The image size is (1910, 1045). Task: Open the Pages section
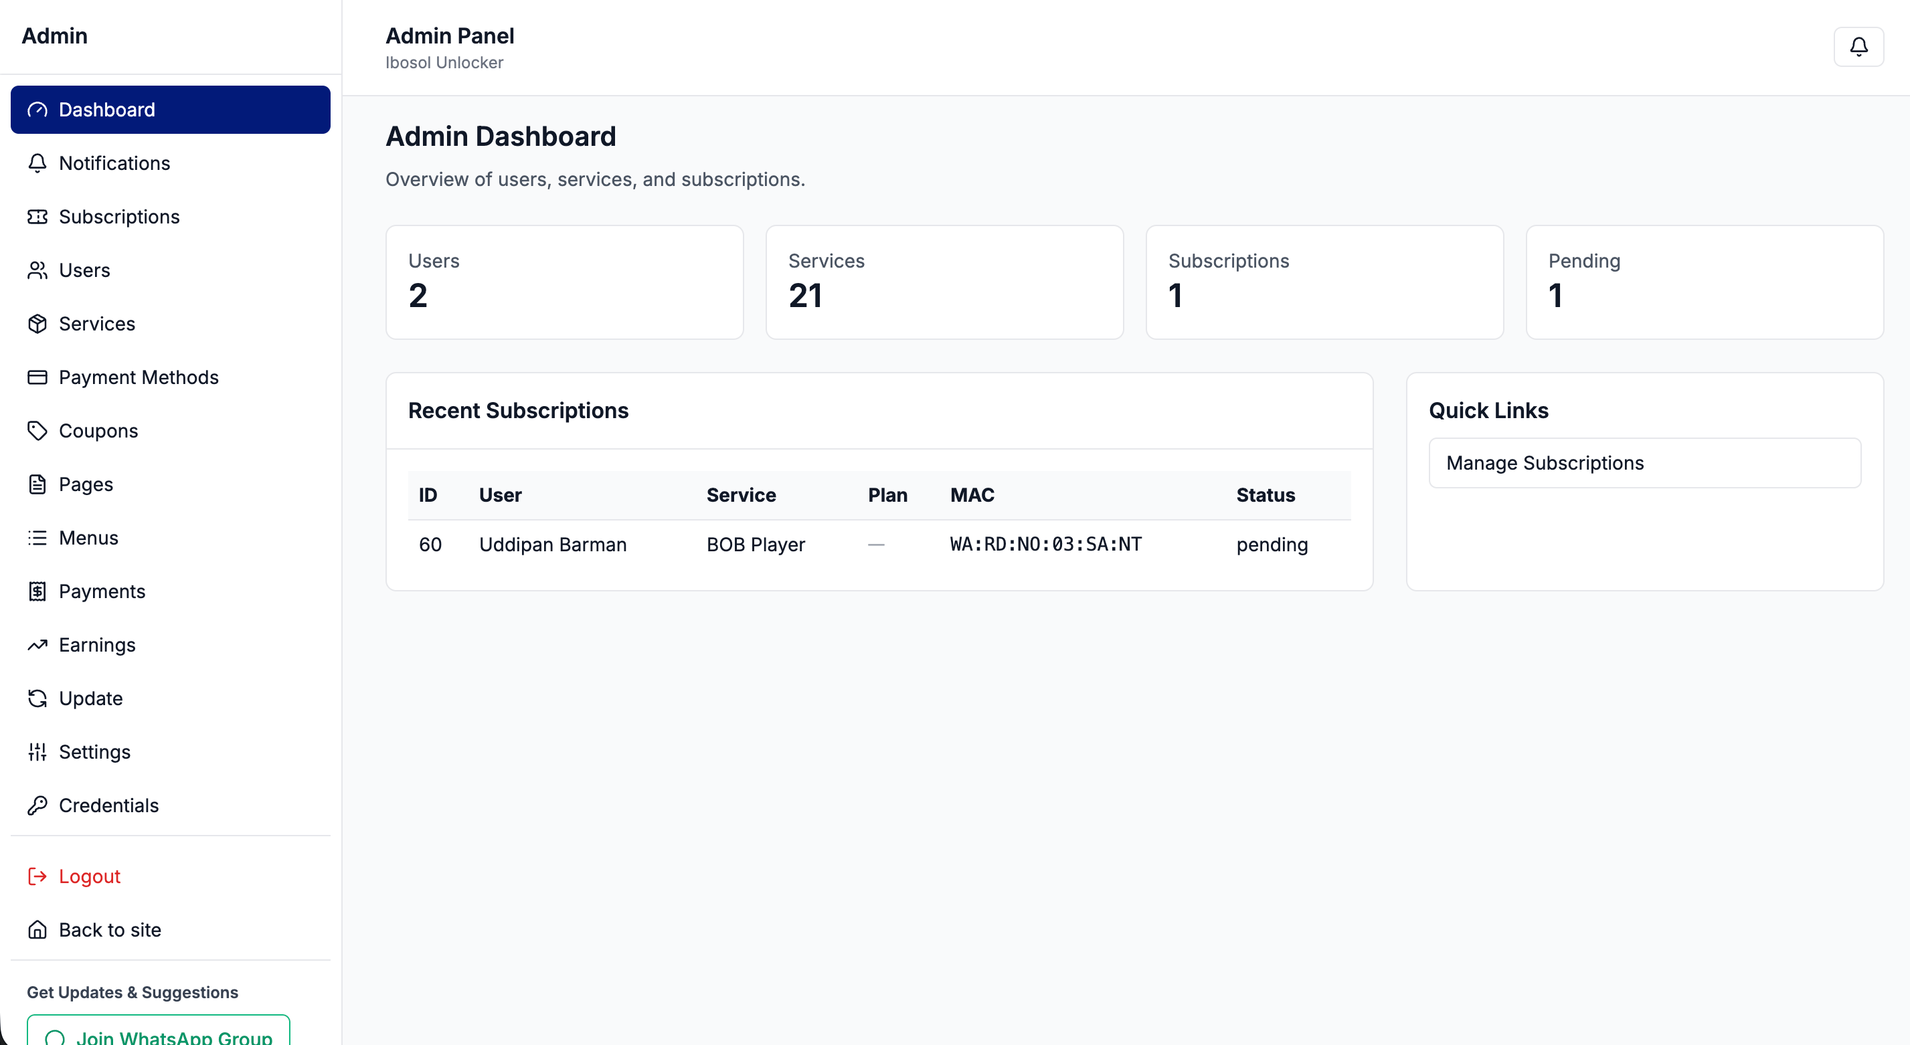pos(86,485)
